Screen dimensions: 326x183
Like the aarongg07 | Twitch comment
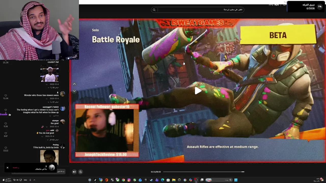tap(6, 110)
